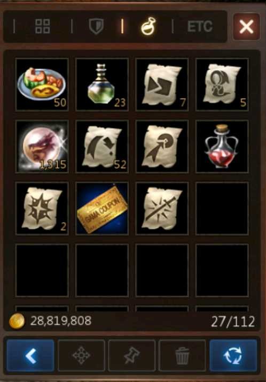Viewport: 266px width, 382px height.
Task: Select the golden Gama Coupon ticket
Action: pos(102,208)
